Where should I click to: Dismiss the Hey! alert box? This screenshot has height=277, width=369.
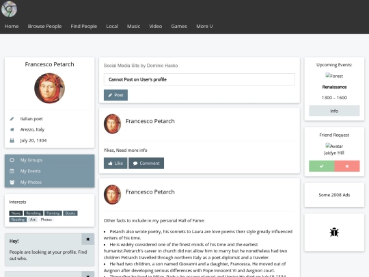pos(87,239)
